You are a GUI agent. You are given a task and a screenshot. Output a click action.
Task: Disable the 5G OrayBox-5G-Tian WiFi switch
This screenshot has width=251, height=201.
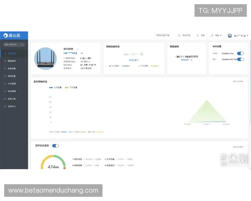[x=240, y=59]
